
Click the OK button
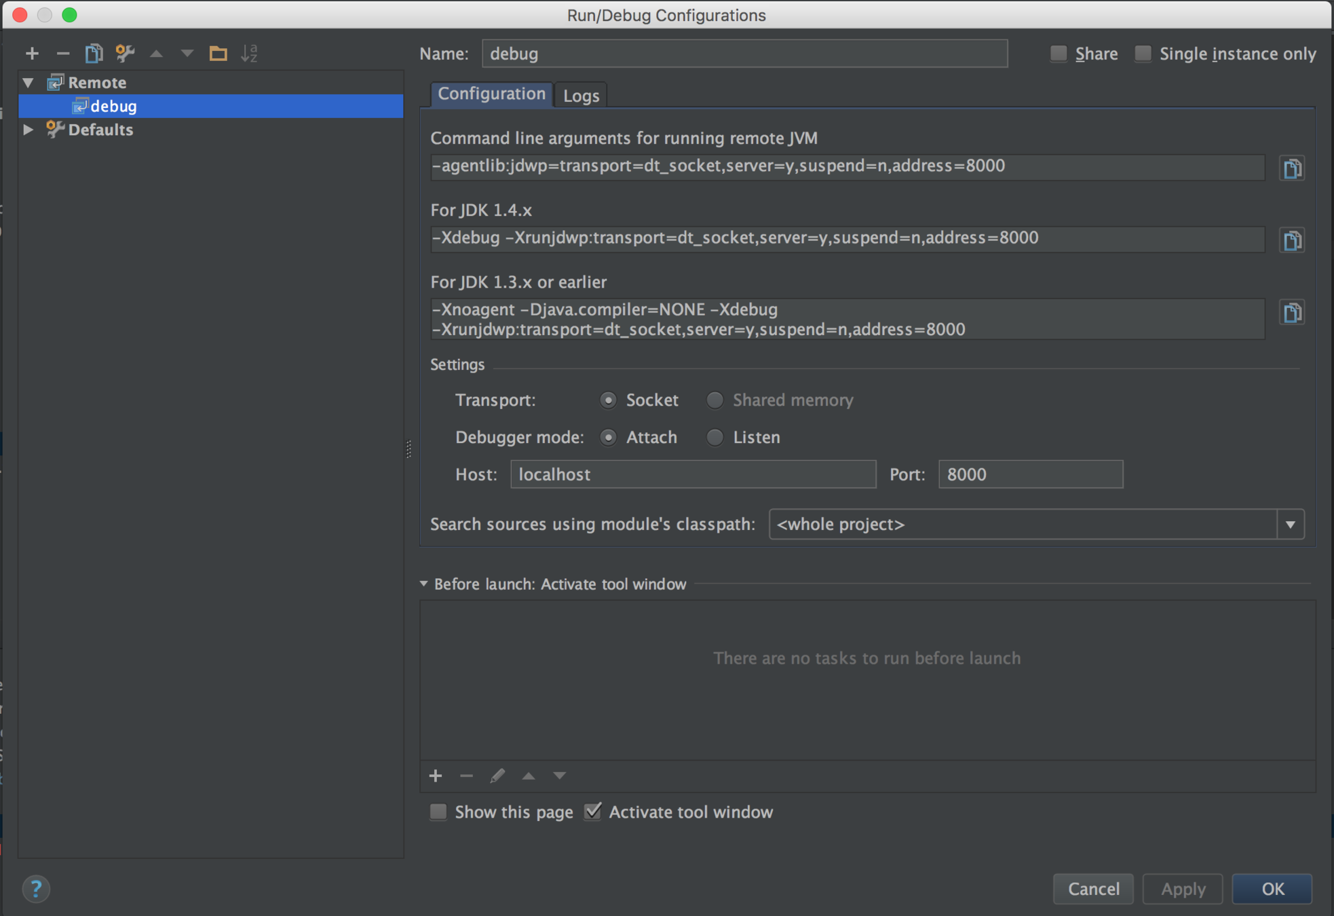(1272, 889)
